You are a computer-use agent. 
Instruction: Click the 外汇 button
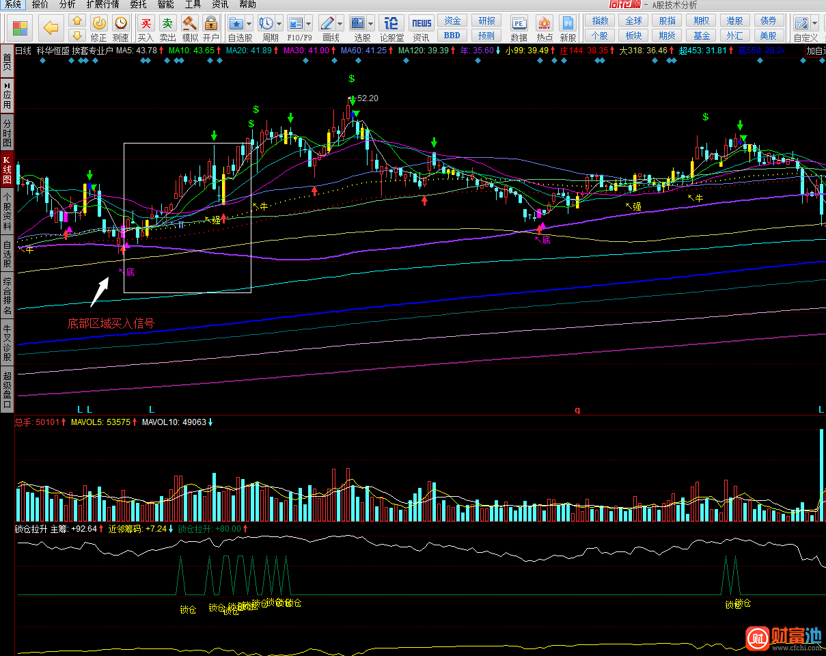tap(734, 35)
